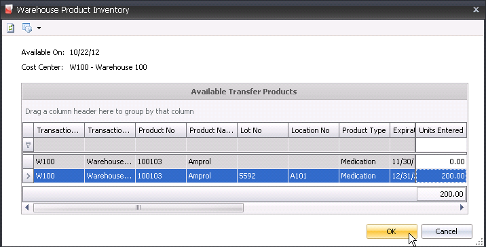Click the horizontal scrollbar right arrow
The width and height of the screenshot is (486, 247).
tap(462, 208)
